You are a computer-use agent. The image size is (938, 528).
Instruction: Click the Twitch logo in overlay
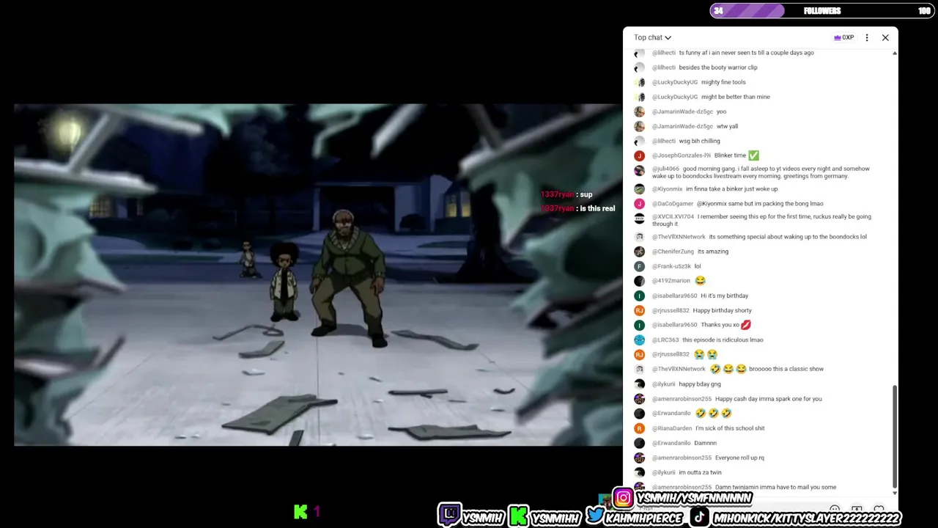tap(449, 515)
